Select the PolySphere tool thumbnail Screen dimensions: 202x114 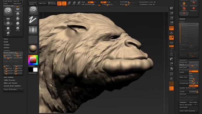tap(193, 9)
